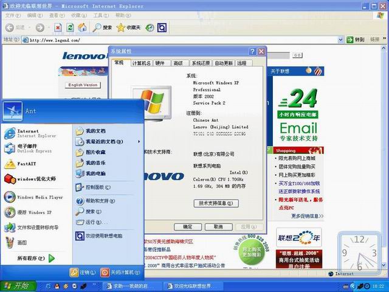The image size is (389, 292).
Task: Click the GO button on Lenovo page search
Action: (297, 55)
